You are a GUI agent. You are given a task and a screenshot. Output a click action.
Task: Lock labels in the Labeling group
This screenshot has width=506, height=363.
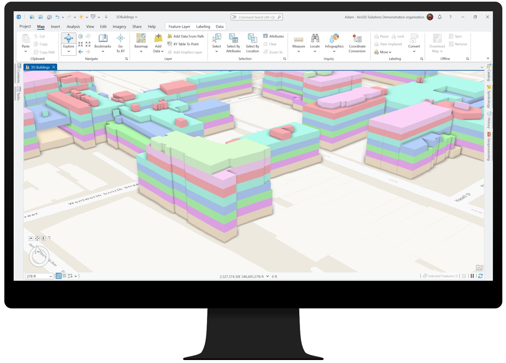398,36
